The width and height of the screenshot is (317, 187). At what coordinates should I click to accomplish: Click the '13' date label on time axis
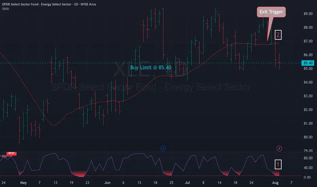55,183
